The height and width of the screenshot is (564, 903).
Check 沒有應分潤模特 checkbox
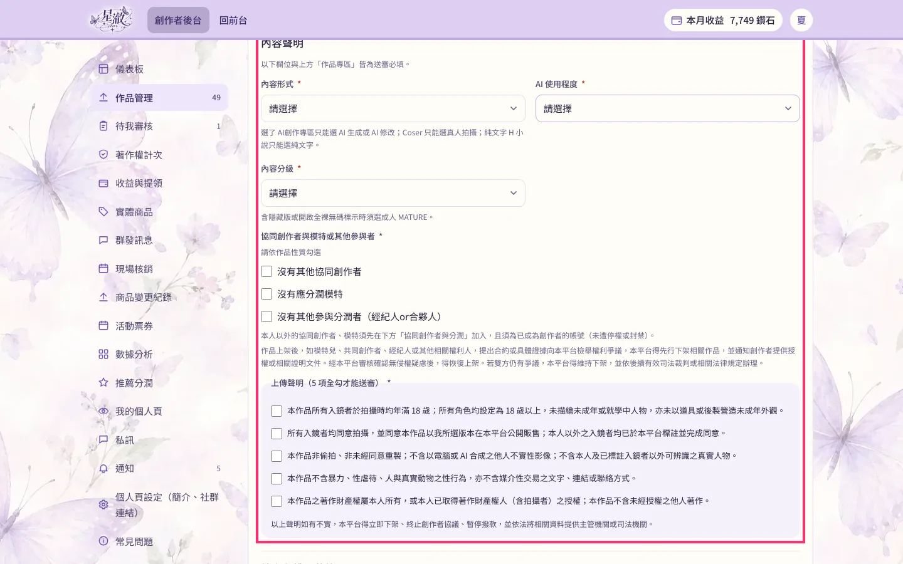click(x=267, y=294)
